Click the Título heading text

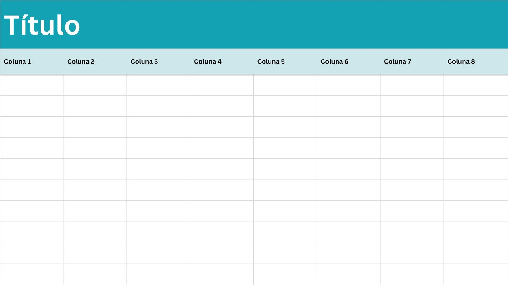(x=42, y=25)
